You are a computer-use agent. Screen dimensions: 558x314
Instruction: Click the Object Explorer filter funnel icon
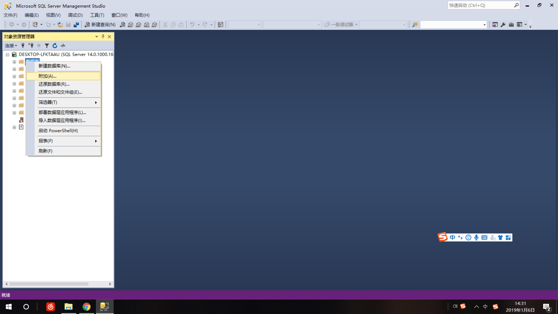pos(47,46)
